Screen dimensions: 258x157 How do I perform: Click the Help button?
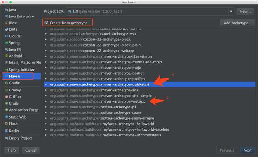coord(12,150)
